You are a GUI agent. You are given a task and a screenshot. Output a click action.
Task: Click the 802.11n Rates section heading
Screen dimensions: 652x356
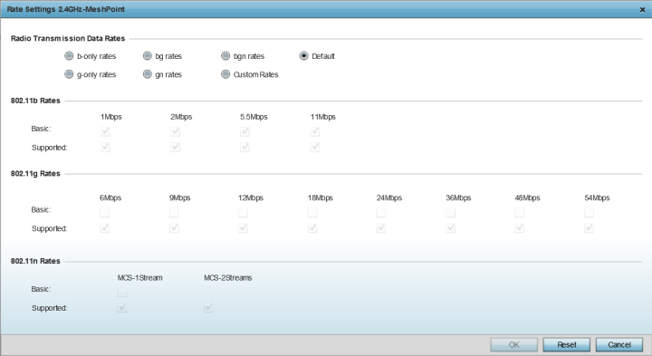[35, 261]
